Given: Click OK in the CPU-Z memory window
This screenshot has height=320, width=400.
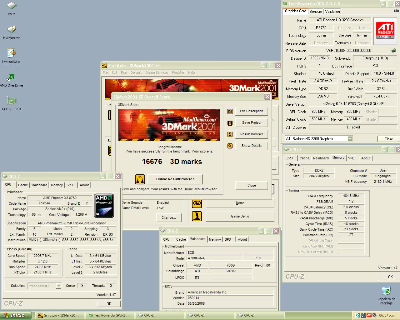Looking at the screenshot, I should [x=390, y=277].
